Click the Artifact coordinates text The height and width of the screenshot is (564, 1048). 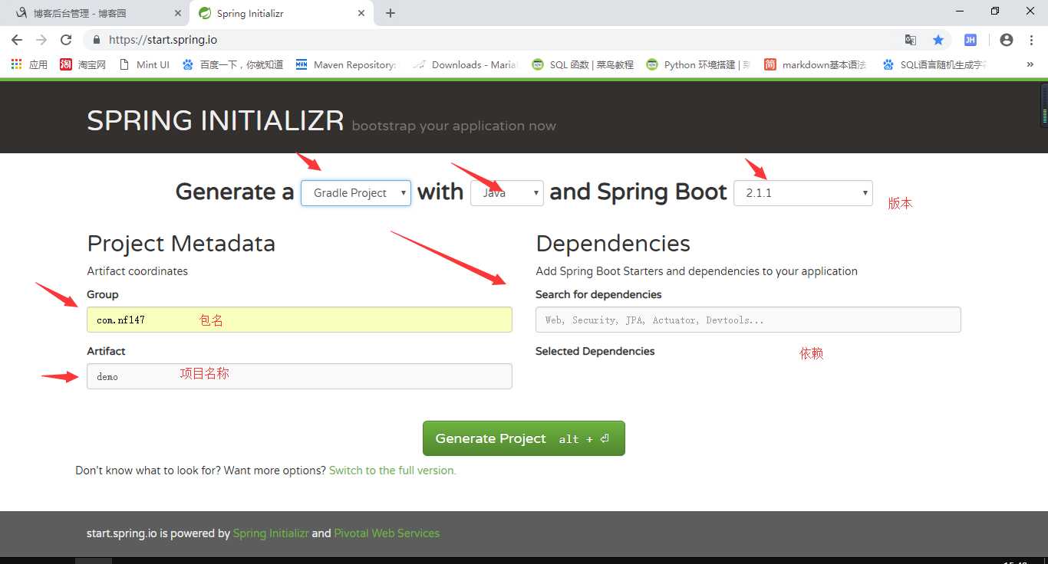click(137, 271)
